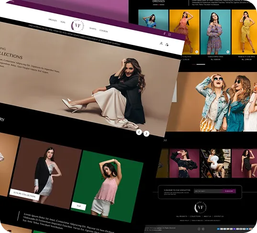Open the Tops menu item in the header

click(x=63, y=22)
